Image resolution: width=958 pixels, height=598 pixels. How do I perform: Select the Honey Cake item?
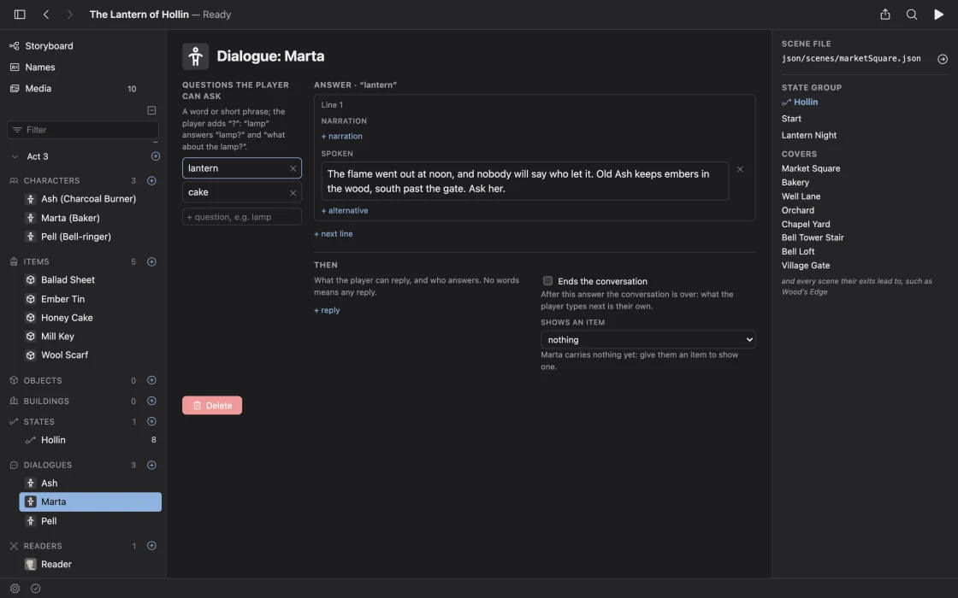67,318
